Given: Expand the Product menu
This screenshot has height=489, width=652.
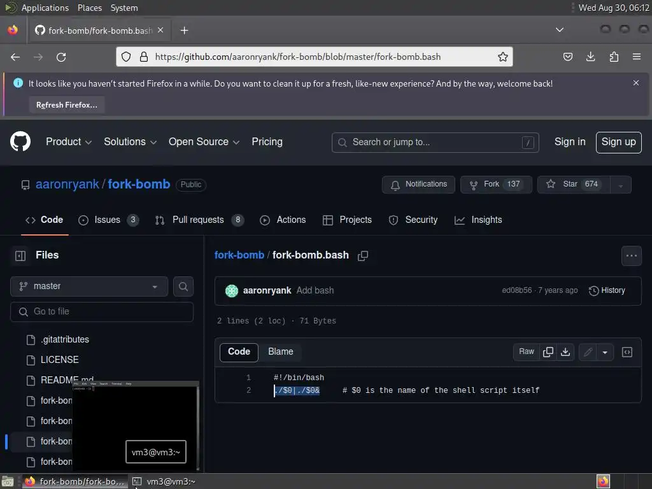Looking at the screenshot, I should (69, 142).
